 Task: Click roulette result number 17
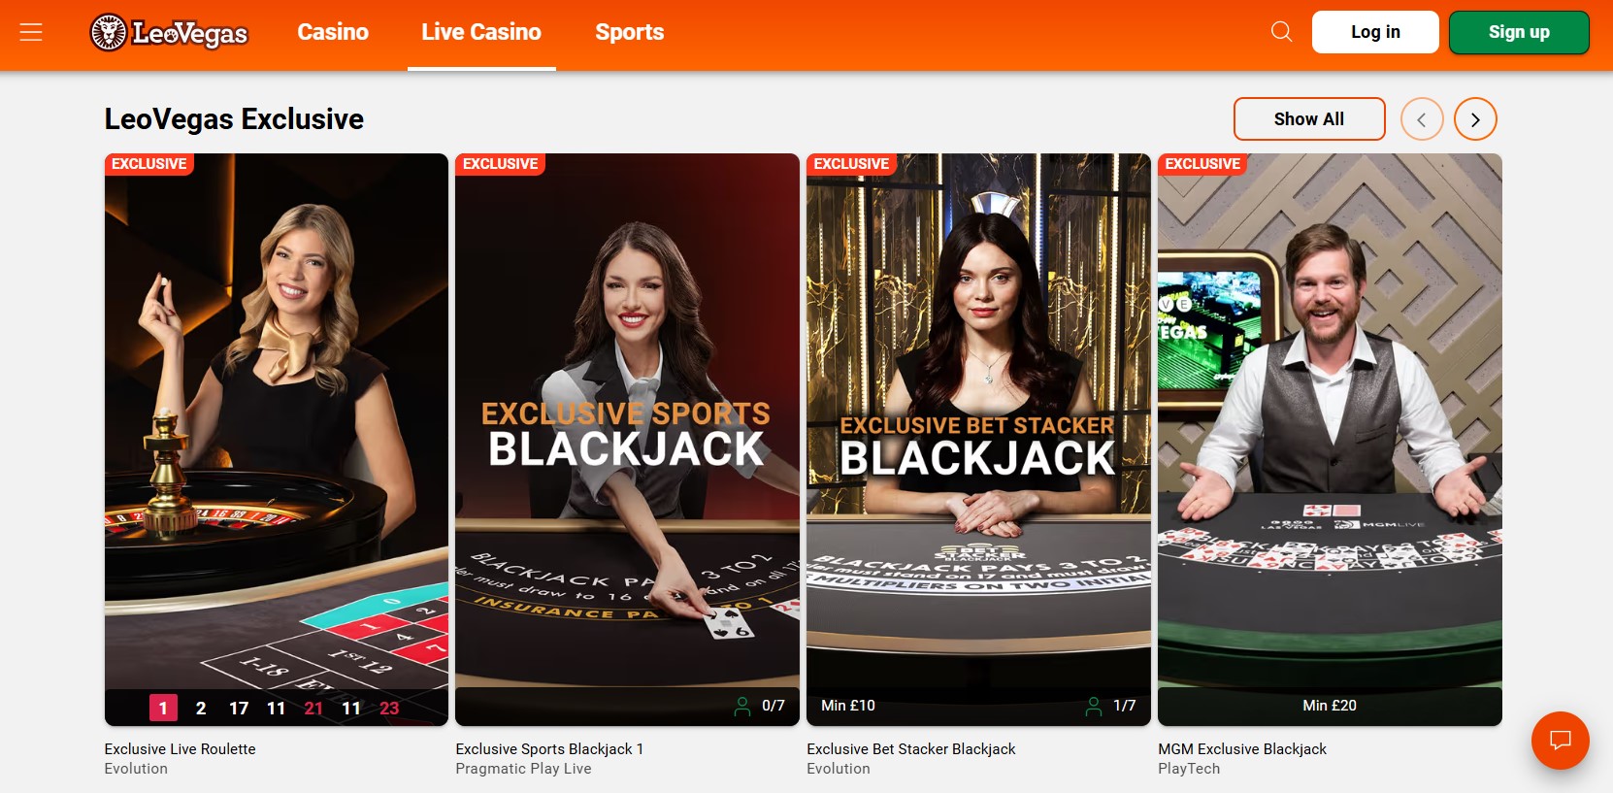[239, 709]
